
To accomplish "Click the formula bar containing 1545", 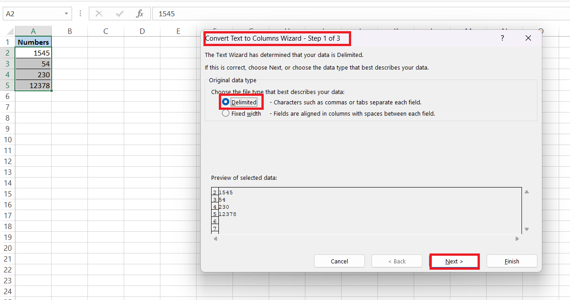I will click(361, 14).
